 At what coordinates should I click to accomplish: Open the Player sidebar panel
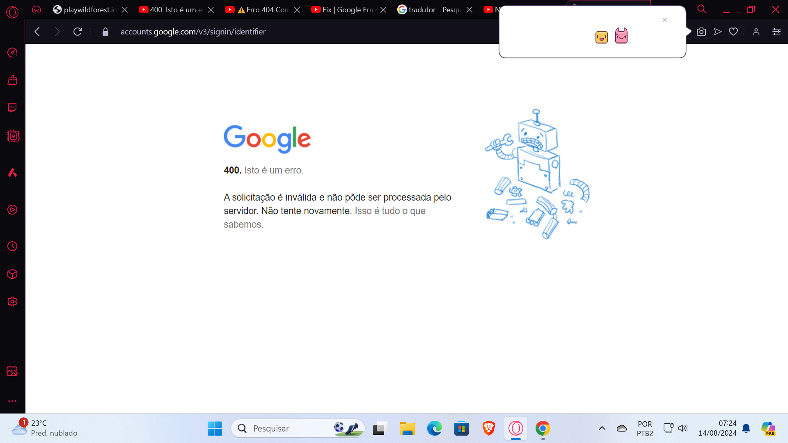(12, 210)
